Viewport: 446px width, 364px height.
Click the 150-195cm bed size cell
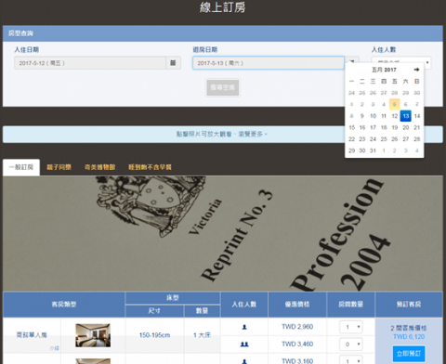pyautogui.click(x=154, y=335)
